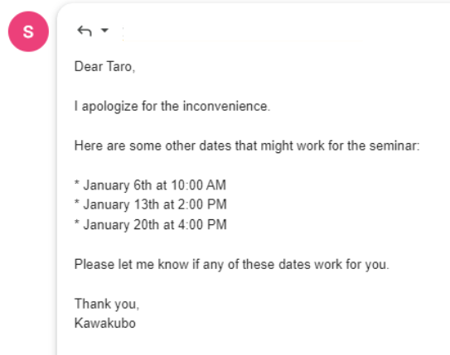This screenshot has width=450, height=355.
Task: Click the 'Please let me know' sentence
Action: pos(231,264)
